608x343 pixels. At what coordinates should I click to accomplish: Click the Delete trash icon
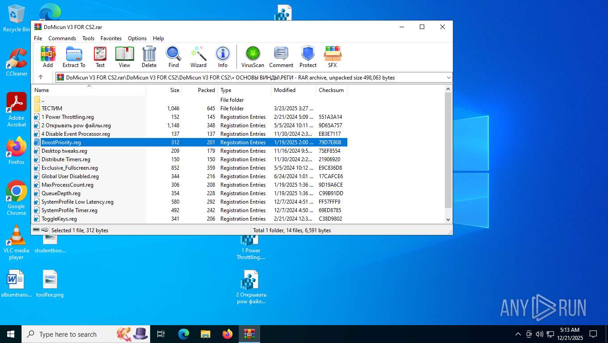(149, 57)
